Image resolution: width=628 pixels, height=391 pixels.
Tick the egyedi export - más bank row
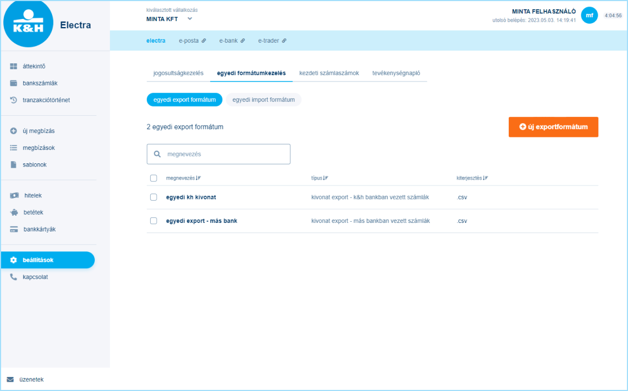coord(153,221)
